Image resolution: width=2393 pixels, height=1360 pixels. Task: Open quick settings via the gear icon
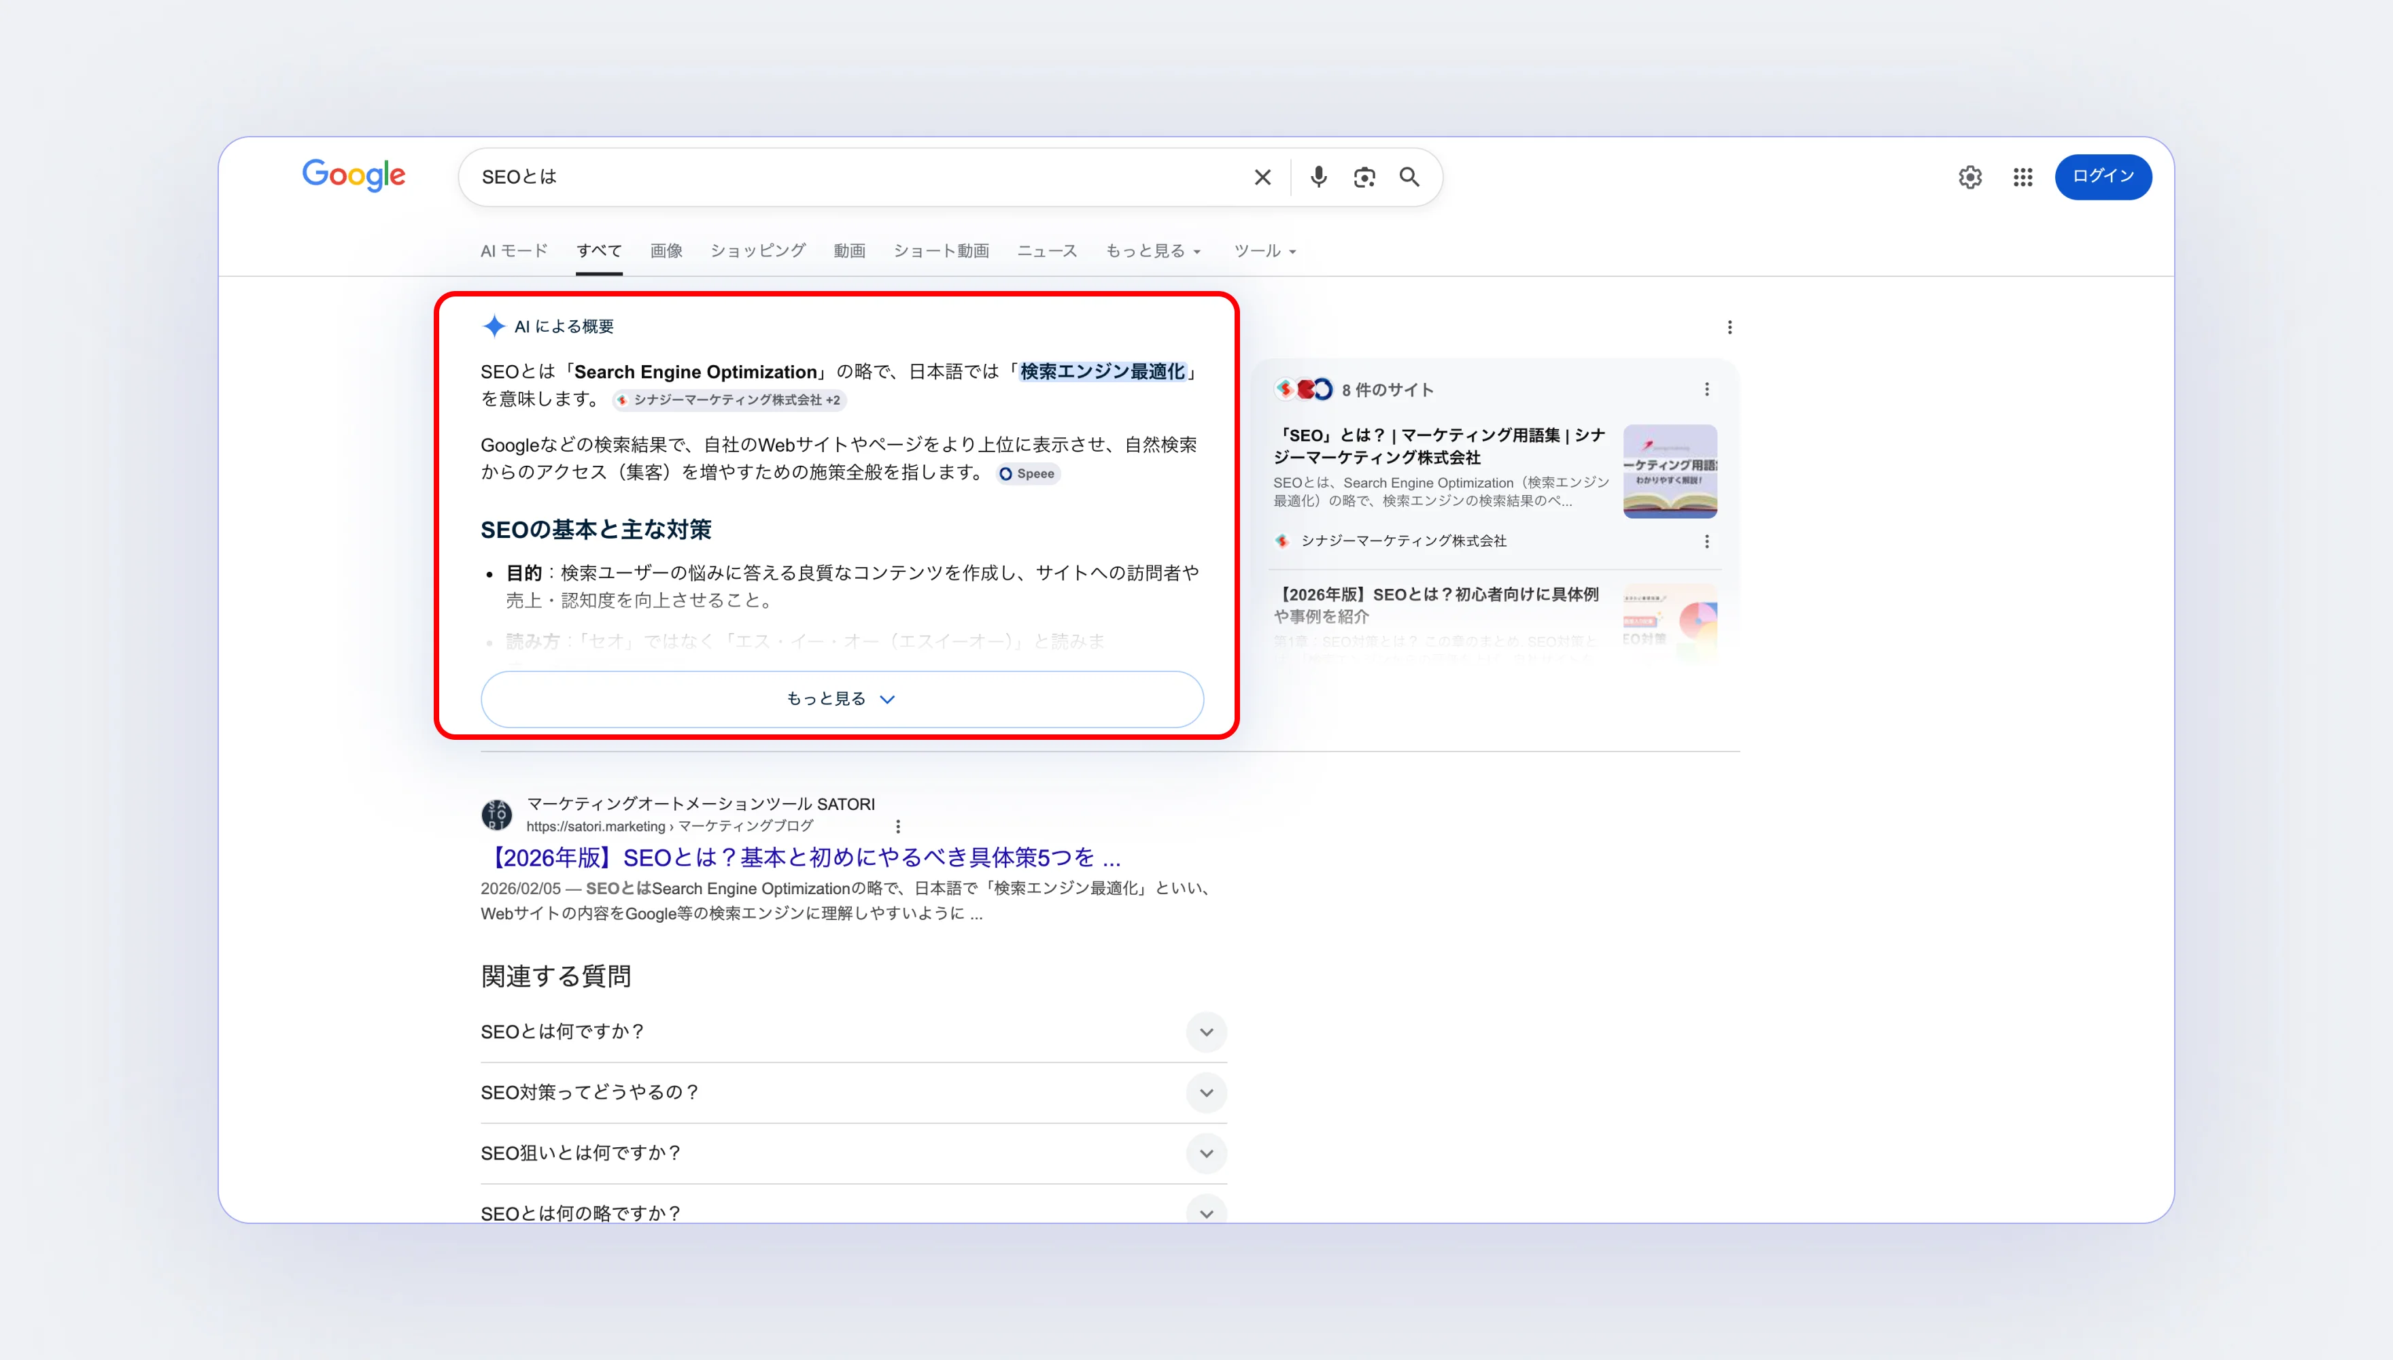point(1970,177)
